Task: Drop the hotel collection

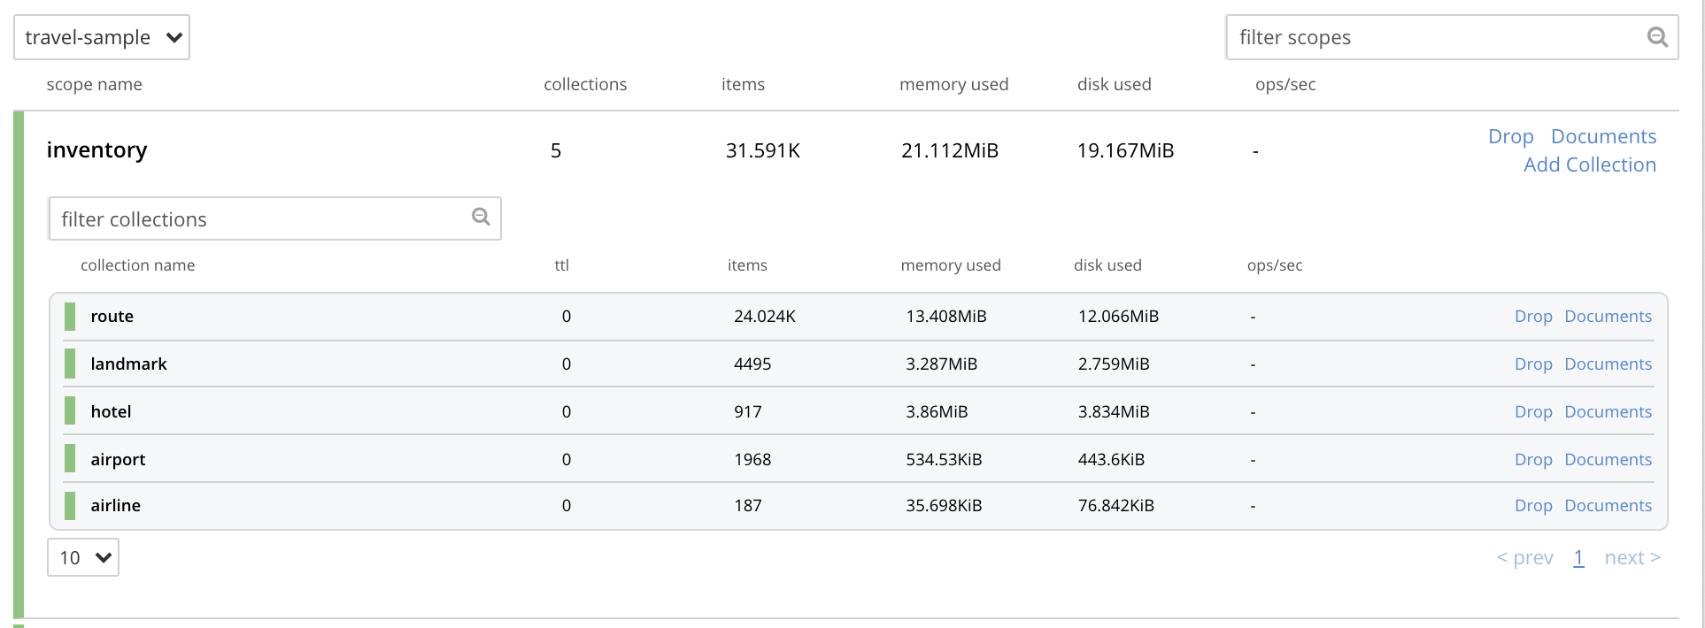Action: (x=1533, y=412)
